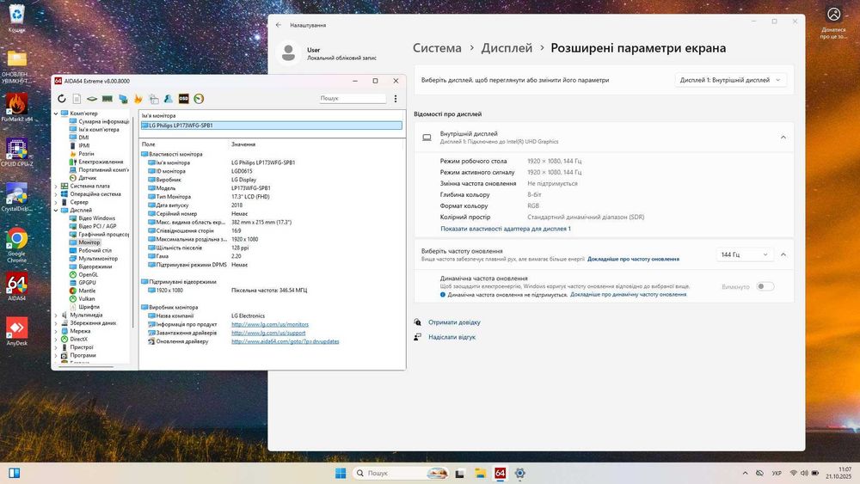Open AIDA64 three-dot menu
This screenshot has width=860, height=484.
(396, 99)
